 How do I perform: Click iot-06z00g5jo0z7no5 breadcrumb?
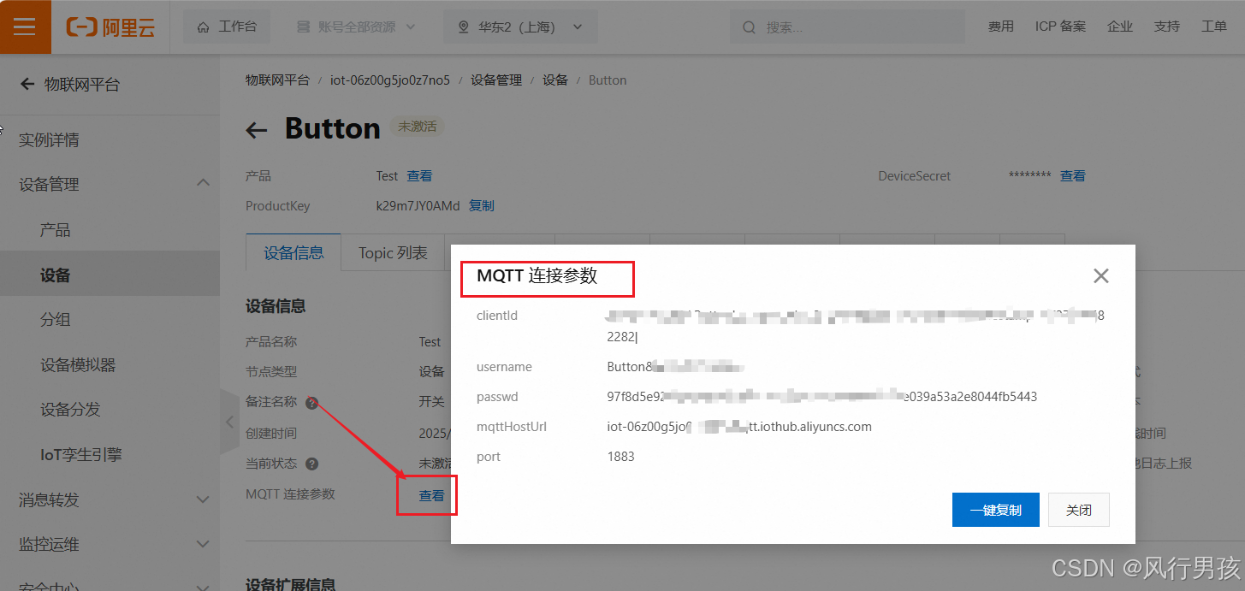pyautogui.click(x=390, y=80)
